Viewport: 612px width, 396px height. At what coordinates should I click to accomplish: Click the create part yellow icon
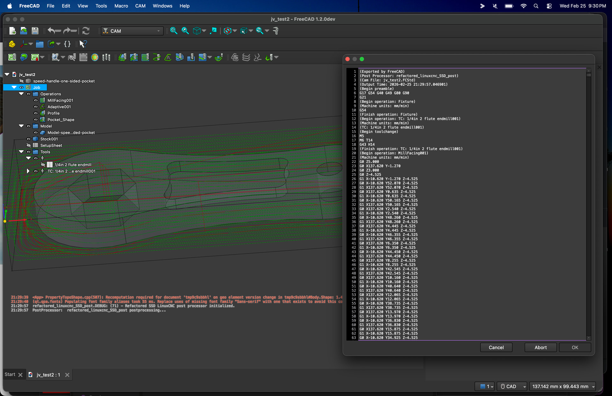coord(12,44)
